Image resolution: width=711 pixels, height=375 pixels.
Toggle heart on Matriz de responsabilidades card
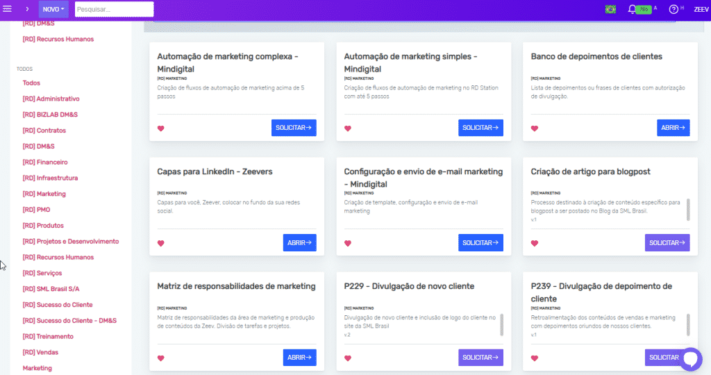click(161, 358)
